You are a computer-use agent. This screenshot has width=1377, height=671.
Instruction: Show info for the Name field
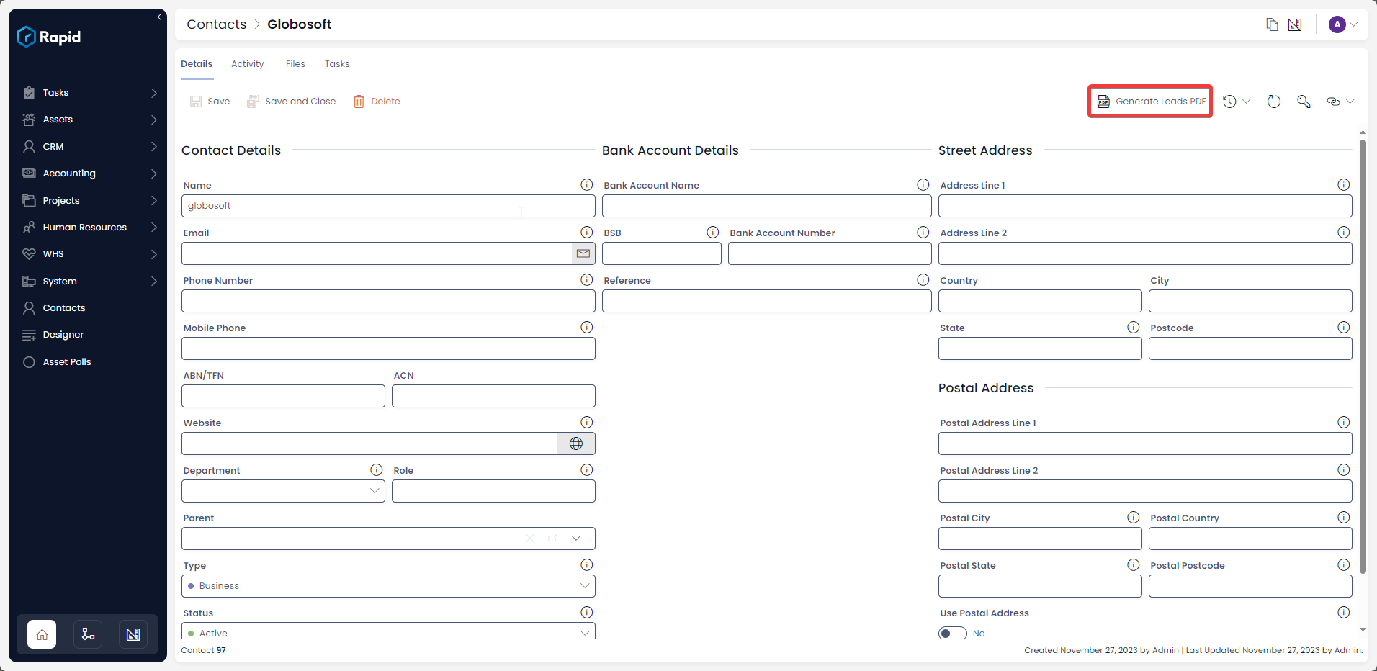587,185
